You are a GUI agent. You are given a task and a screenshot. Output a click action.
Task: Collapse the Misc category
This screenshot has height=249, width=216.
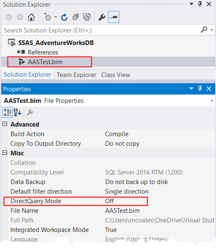pyautogui.click(x=5, y=153)
